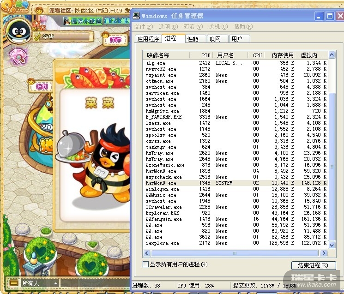Image resolution: width=344 pixels, height=294 pixels.
Task: Select the TTraveler.exe process row
Action: pyautogui.click(x=236, y=207)
